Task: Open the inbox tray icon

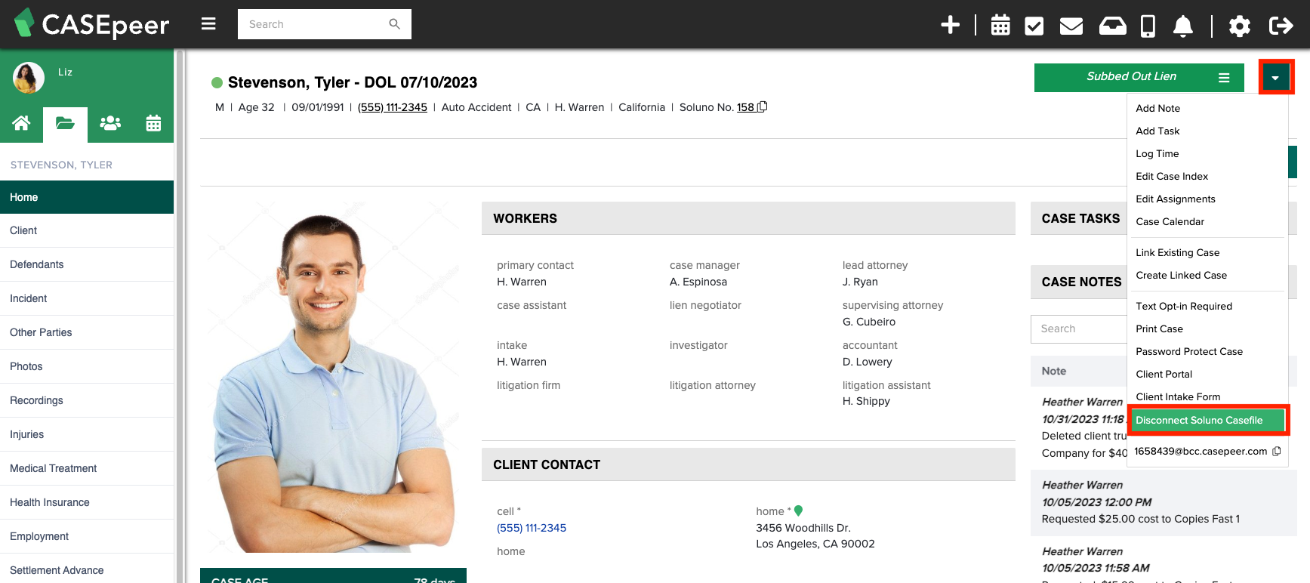Action: point(1112,26)
